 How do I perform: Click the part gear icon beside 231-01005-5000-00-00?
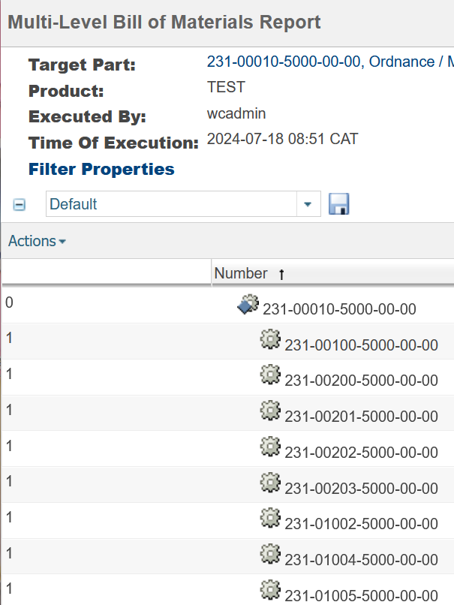[270, 590]
